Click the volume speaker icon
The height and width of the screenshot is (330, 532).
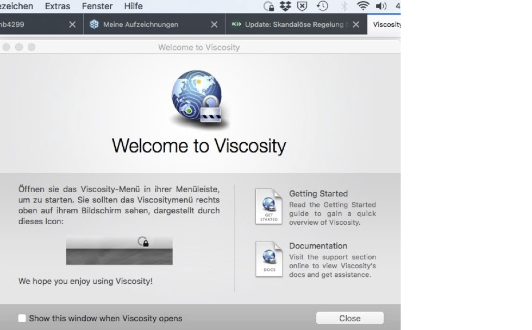click(x=381, y=6)
